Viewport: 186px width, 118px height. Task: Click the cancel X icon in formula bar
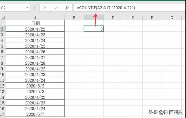point(45,8)
